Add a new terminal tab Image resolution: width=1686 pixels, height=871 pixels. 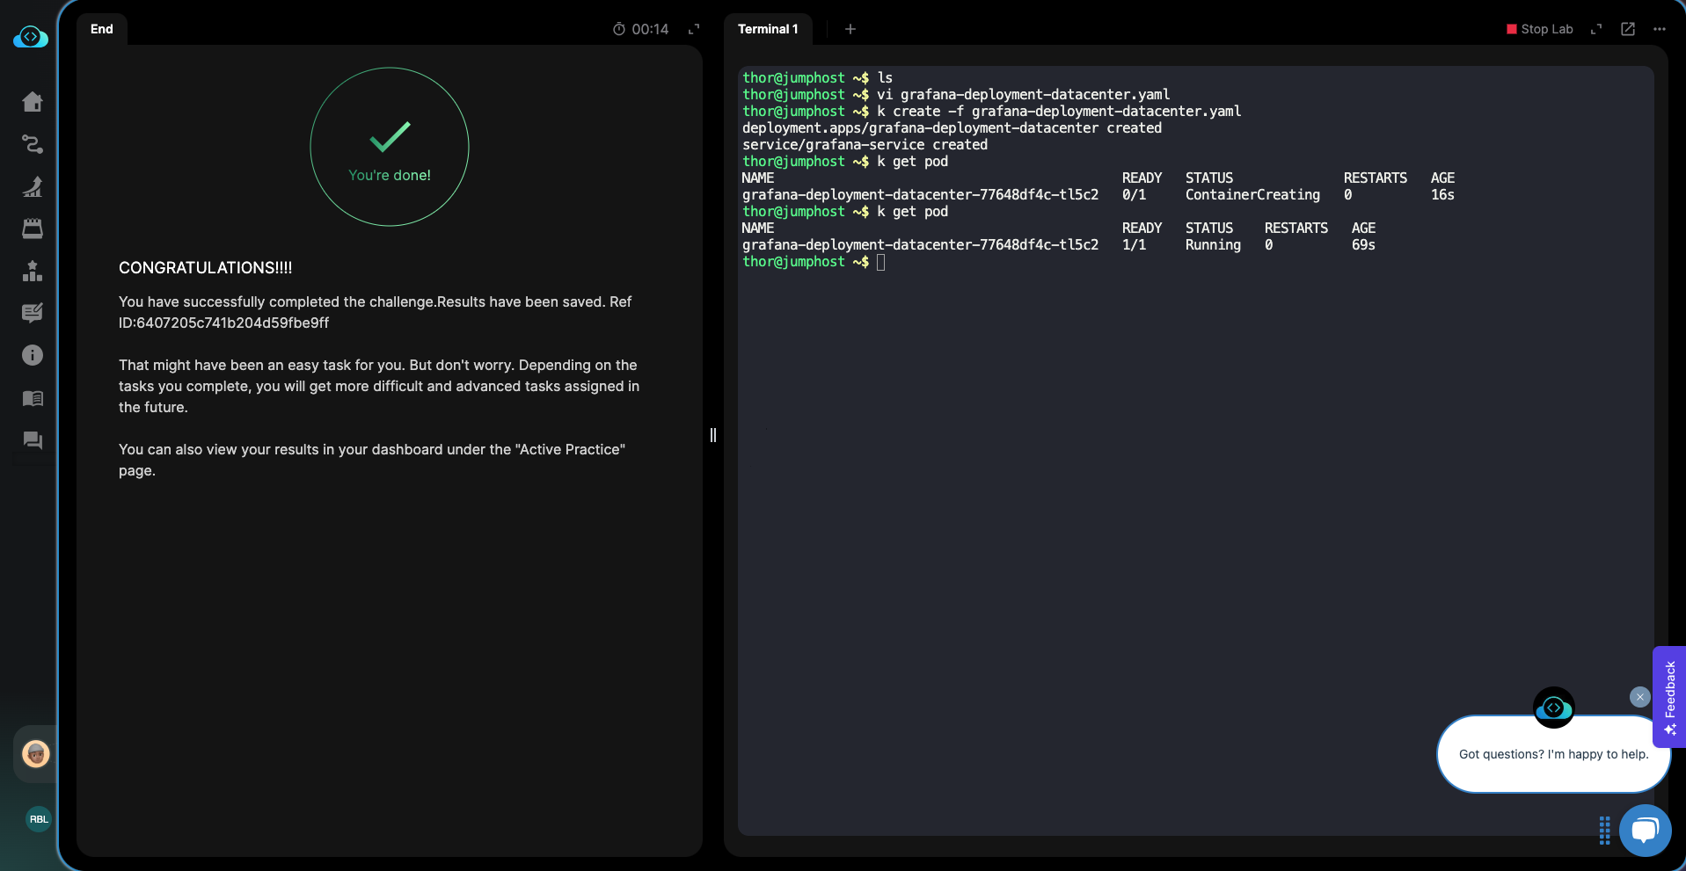pos(850,29)
